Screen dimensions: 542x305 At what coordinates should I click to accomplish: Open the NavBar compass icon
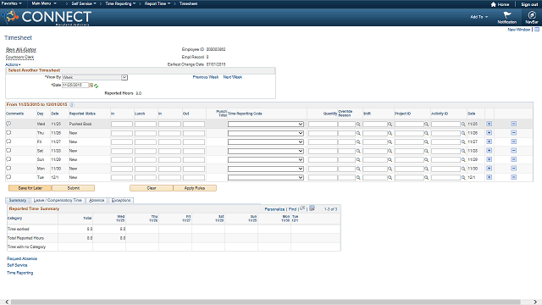(532, 14)
